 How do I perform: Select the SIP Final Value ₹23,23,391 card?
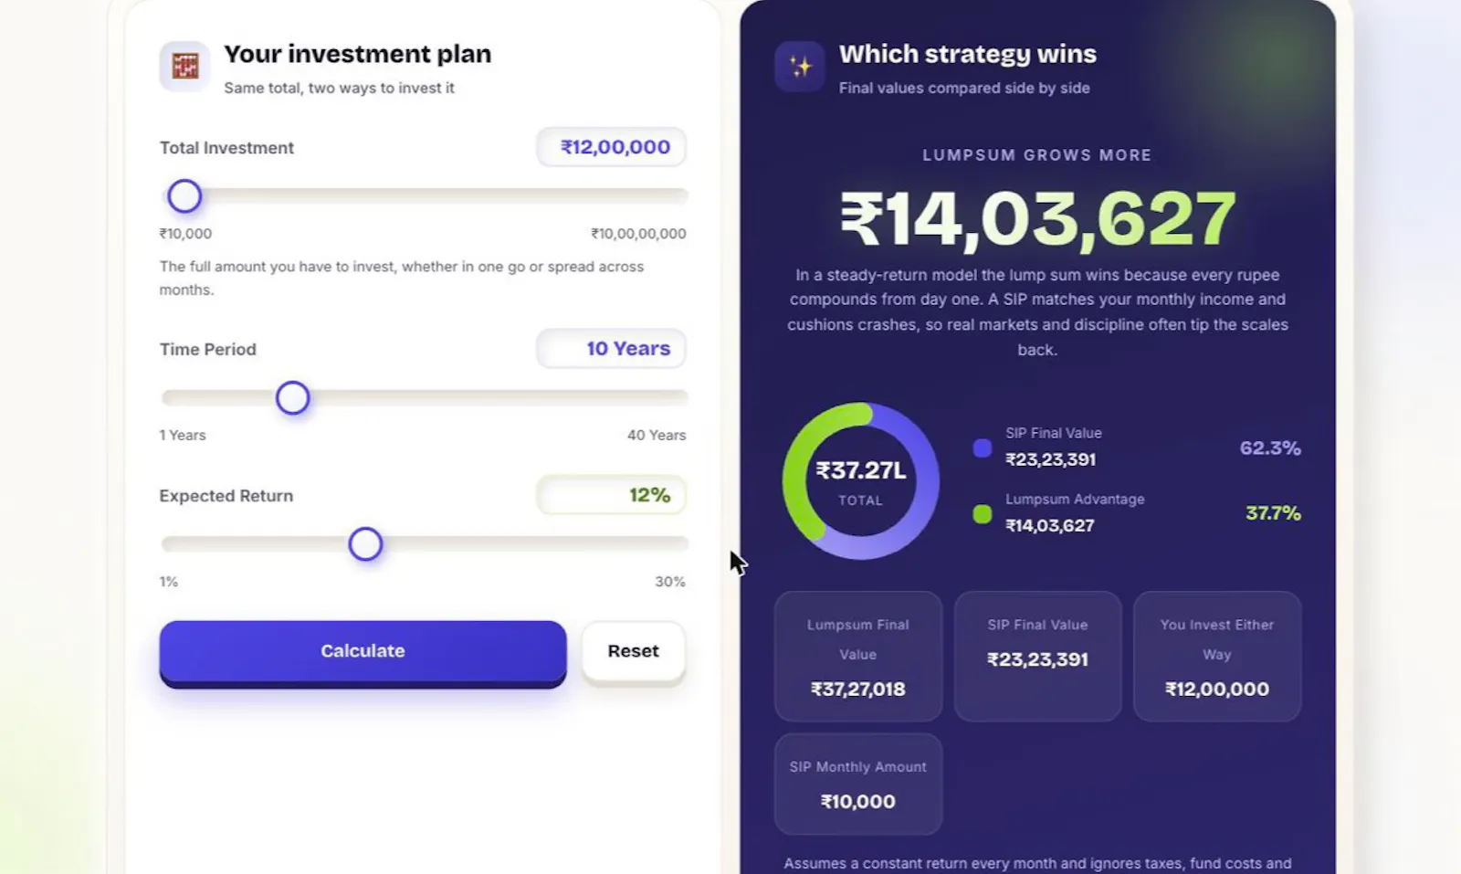(x=1037, y=657)
